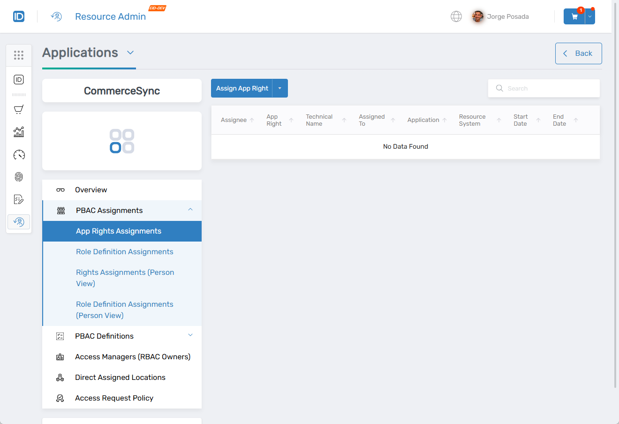This screenshot has height=424, width=619.
Task: Click the shopping cart icon in header
Action: click(574, 16)
